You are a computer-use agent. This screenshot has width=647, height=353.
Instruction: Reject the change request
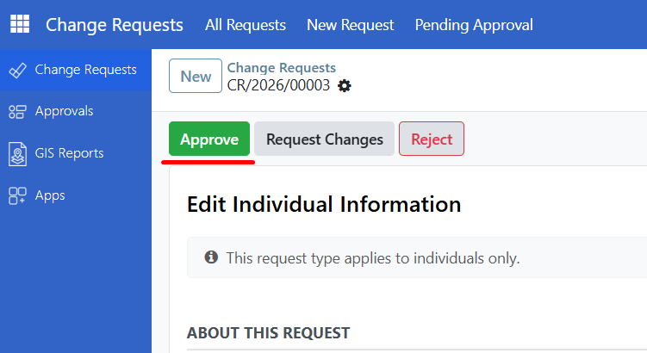click(431, 139)
